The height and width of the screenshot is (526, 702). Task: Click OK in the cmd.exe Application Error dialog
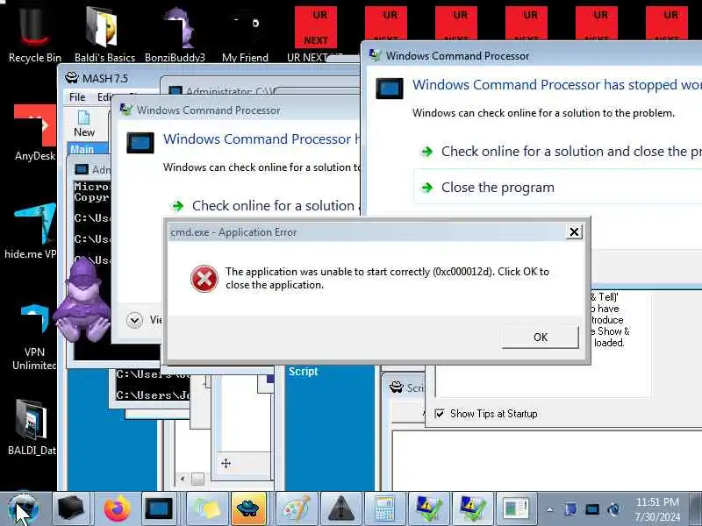pos(540,337)
